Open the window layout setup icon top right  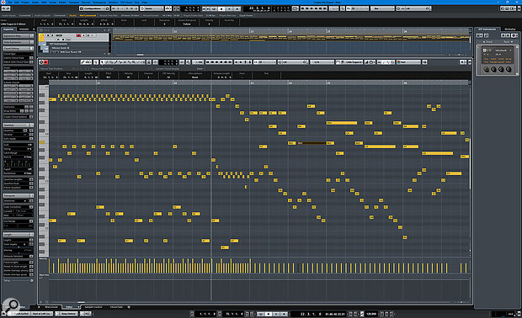(x=518, y=8)
